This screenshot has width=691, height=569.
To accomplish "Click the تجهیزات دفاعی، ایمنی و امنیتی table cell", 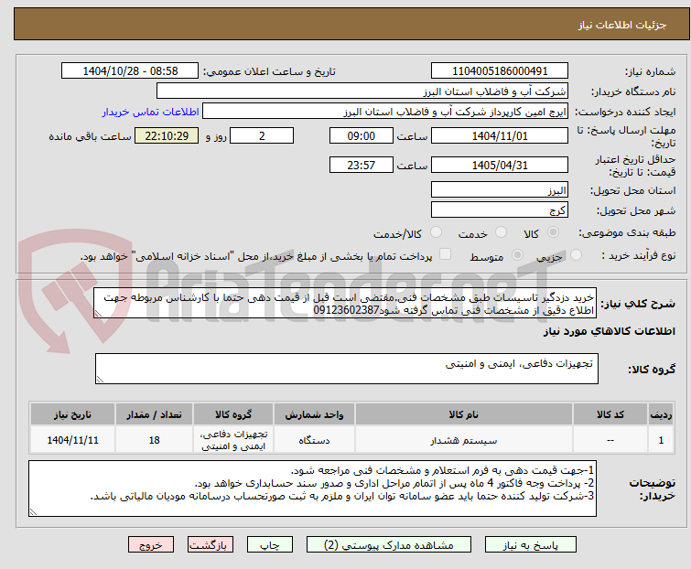I will coord(233,439).
